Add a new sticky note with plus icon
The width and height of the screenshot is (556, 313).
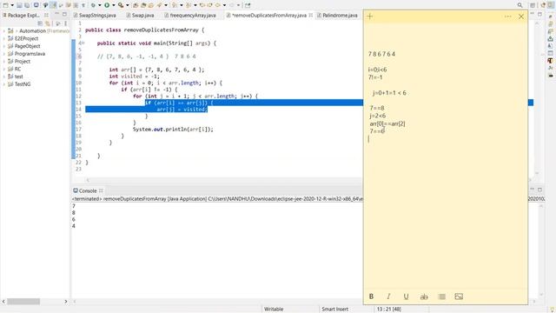[370, 17]
